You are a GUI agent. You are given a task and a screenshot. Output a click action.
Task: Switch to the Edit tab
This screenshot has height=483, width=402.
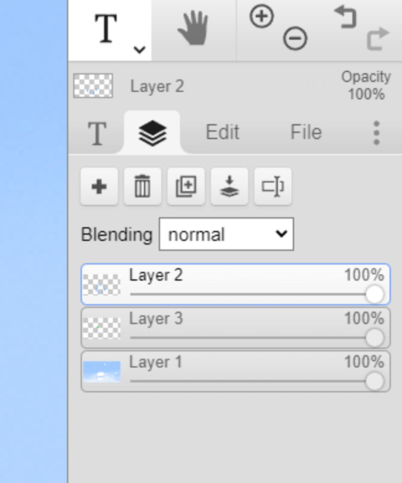pos(223,132)
